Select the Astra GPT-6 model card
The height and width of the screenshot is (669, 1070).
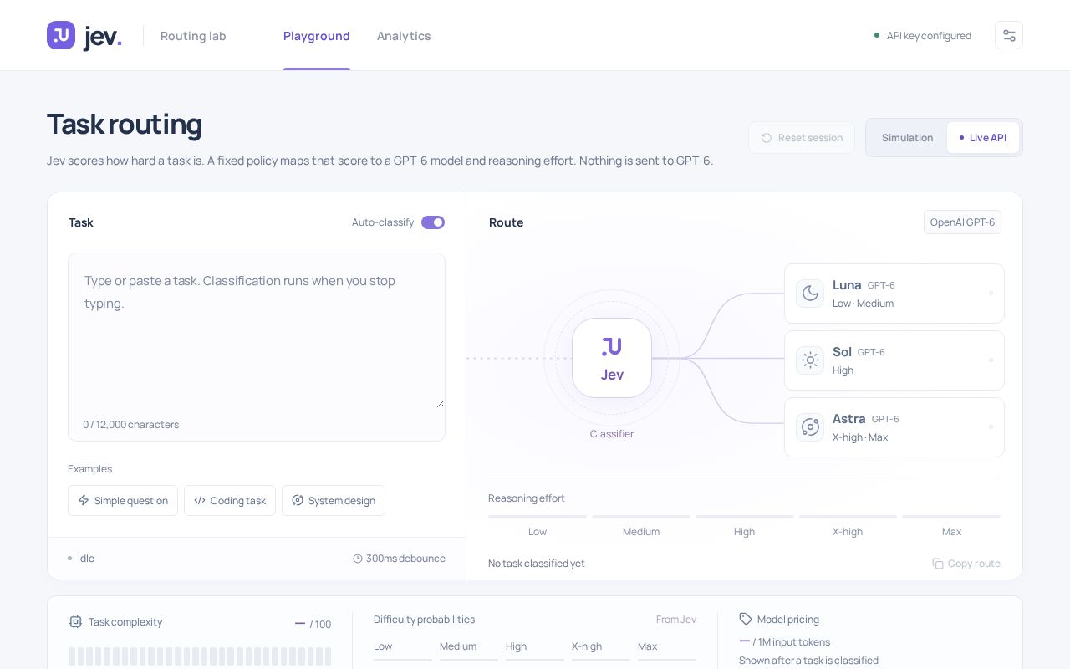click(x=894, y=427)
